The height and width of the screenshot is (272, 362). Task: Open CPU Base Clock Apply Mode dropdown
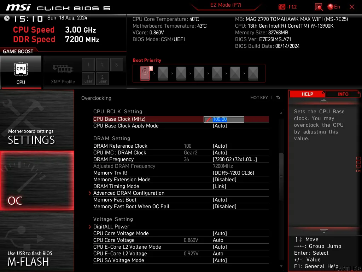pyautogui.click(x=220, y=126)
